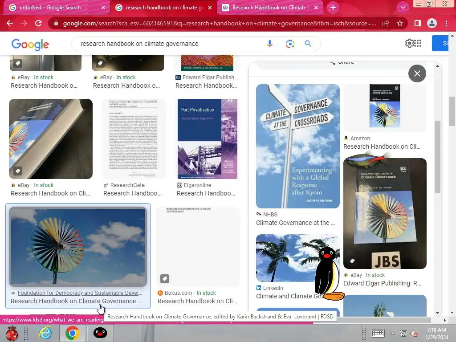Open Chrome three-dot menu

(446, 23)
